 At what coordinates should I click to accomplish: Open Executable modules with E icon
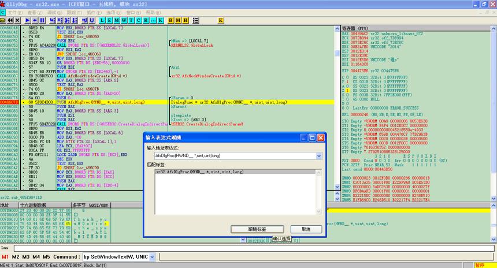109,20
